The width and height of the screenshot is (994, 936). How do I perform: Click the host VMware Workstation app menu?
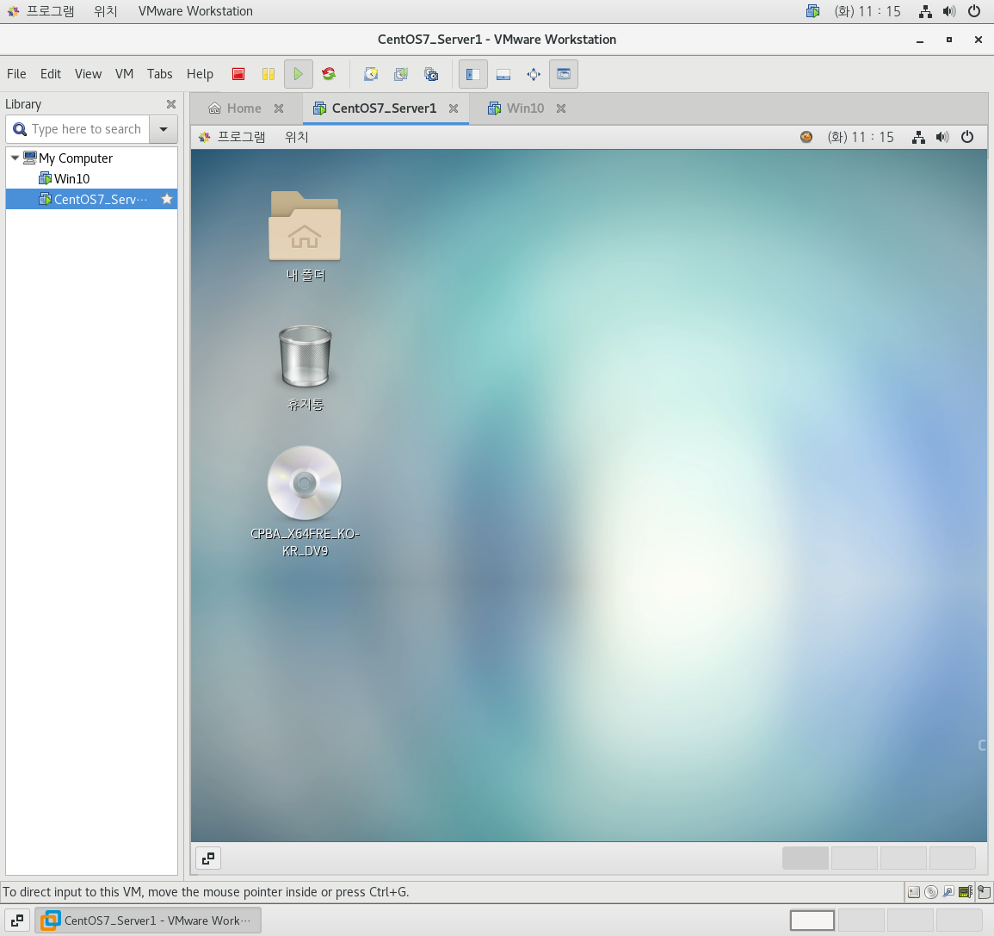[x=195, y=11]
